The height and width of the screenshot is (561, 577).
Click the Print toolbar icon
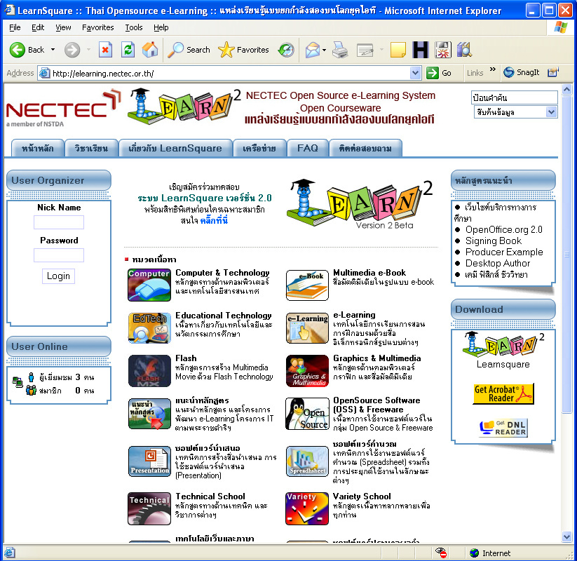tap(340, 50)
